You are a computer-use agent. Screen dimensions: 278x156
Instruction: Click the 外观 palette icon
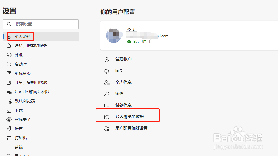point(9,55)
